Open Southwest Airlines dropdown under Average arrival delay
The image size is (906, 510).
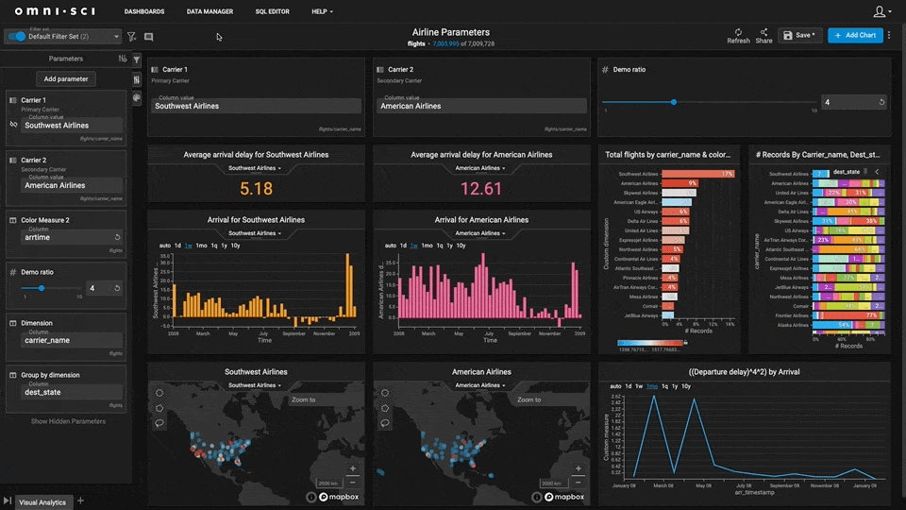point(255,168)
